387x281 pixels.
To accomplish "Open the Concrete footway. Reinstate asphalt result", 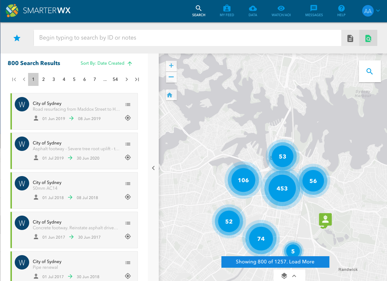I will 74,230.
